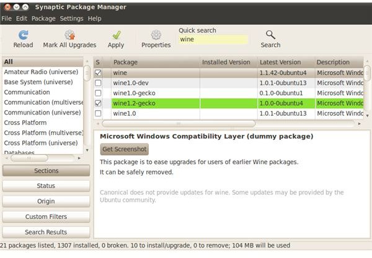
Task: Select the wine1.0 package name
Action: (x=125, y=113)
